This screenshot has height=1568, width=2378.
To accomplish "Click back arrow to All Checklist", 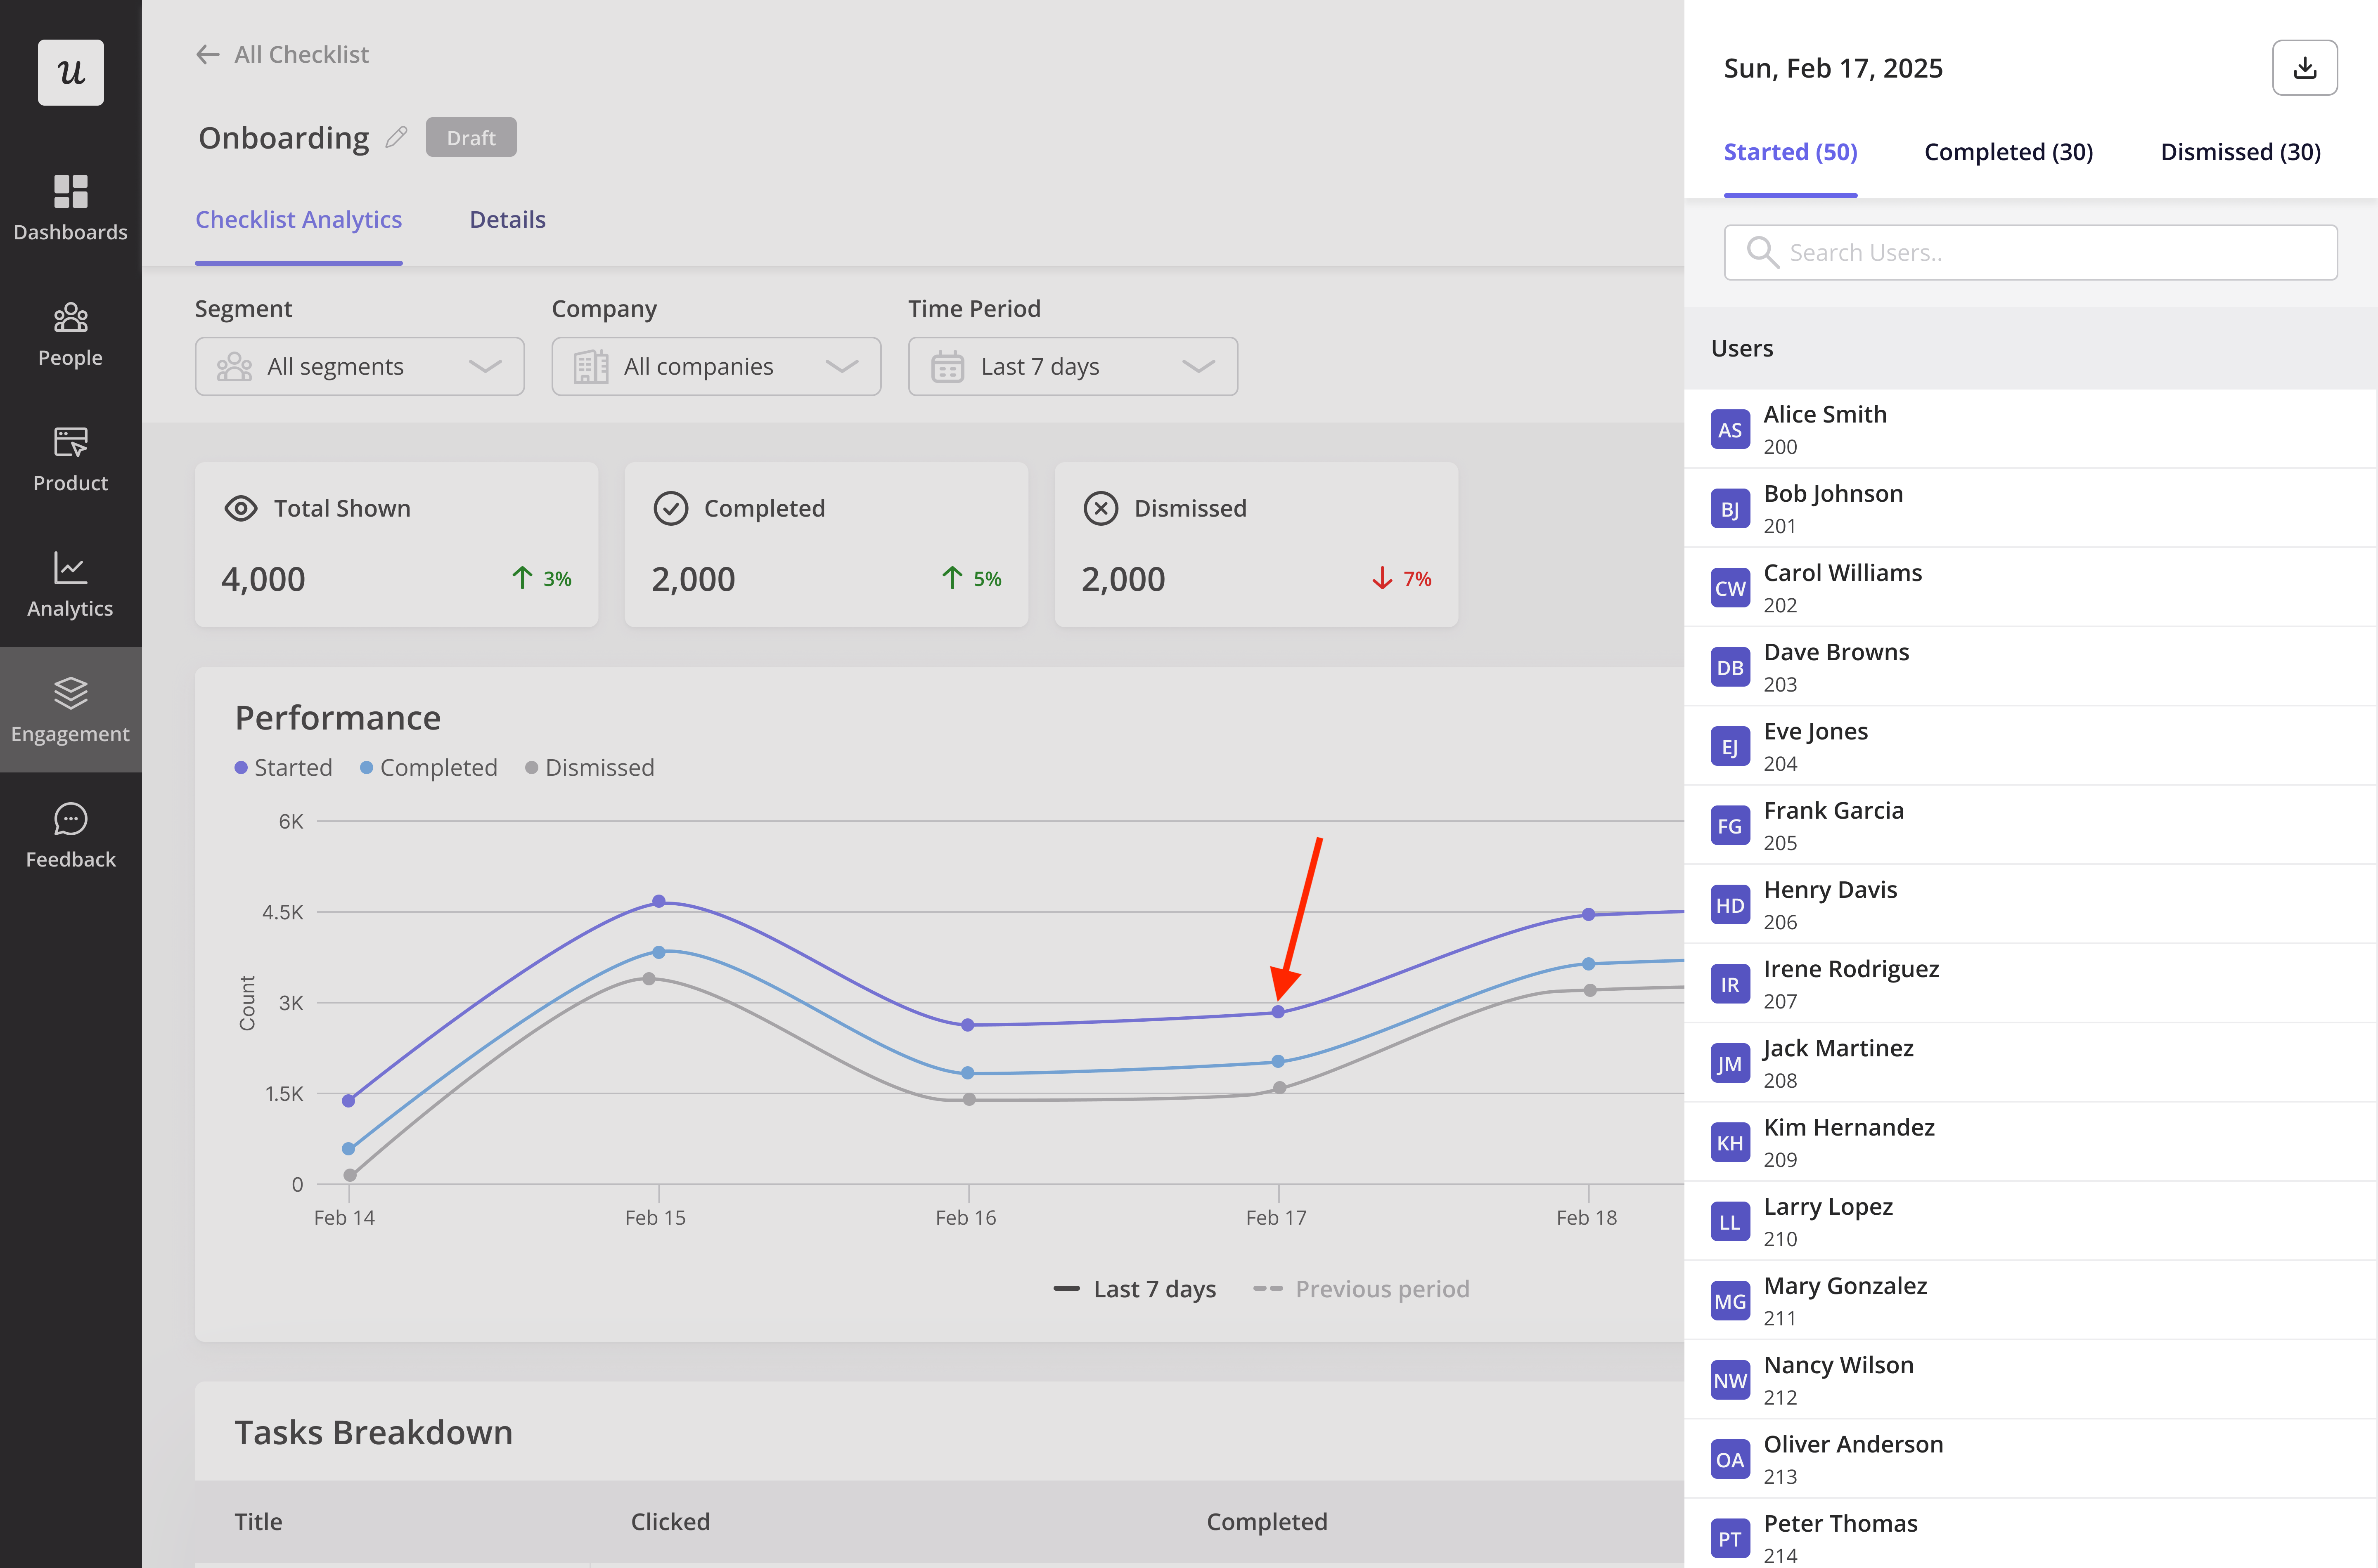I will click(x=207, y=54).
